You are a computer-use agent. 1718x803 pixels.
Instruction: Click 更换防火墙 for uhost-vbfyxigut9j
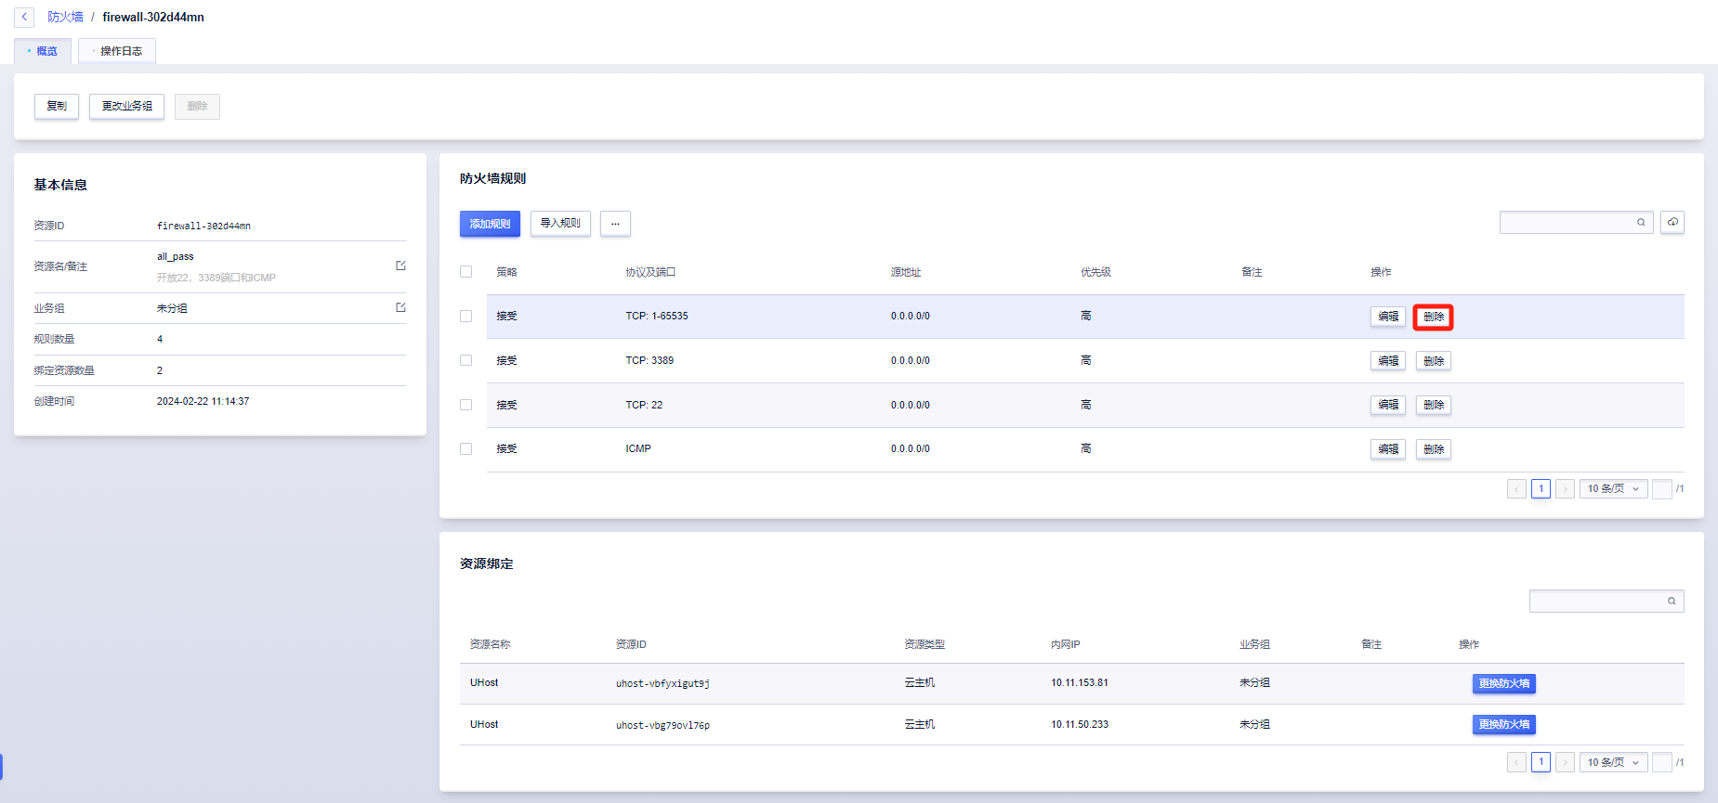click(1503, 683)
